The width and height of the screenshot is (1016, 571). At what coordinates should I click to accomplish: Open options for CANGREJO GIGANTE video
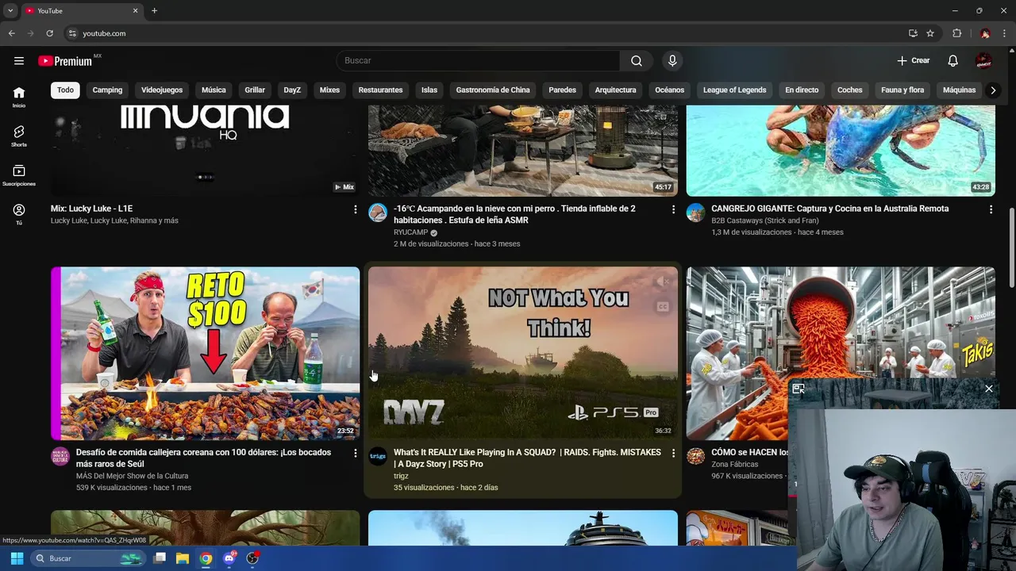coord(991,209)
